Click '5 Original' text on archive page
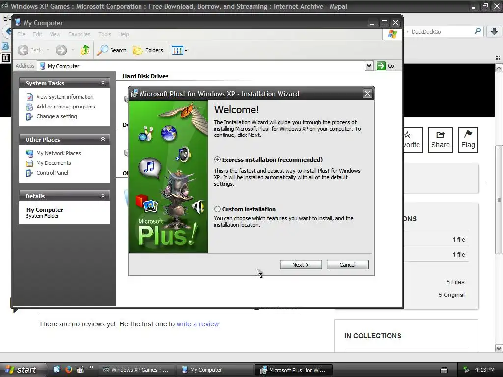This screenshot has height=377, width=503. click(451, 295)
